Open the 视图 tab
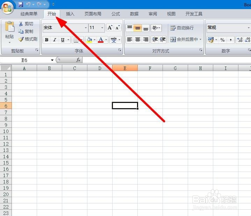 (171, 14)
